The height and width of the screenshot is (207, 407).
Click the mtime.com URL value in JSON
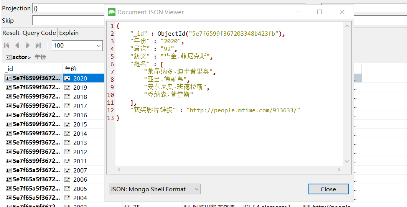[243, 110]
